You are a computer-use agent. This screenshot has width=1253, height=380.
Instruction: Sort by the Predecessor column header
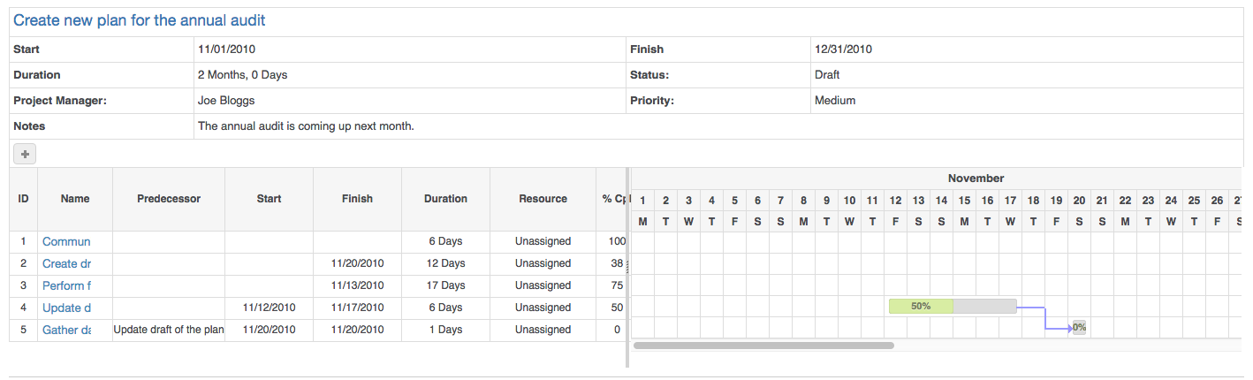(169, 199)
